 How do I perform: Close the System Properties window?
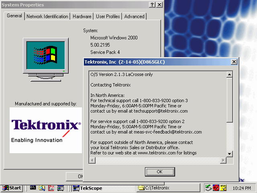(x=159, y=4)
